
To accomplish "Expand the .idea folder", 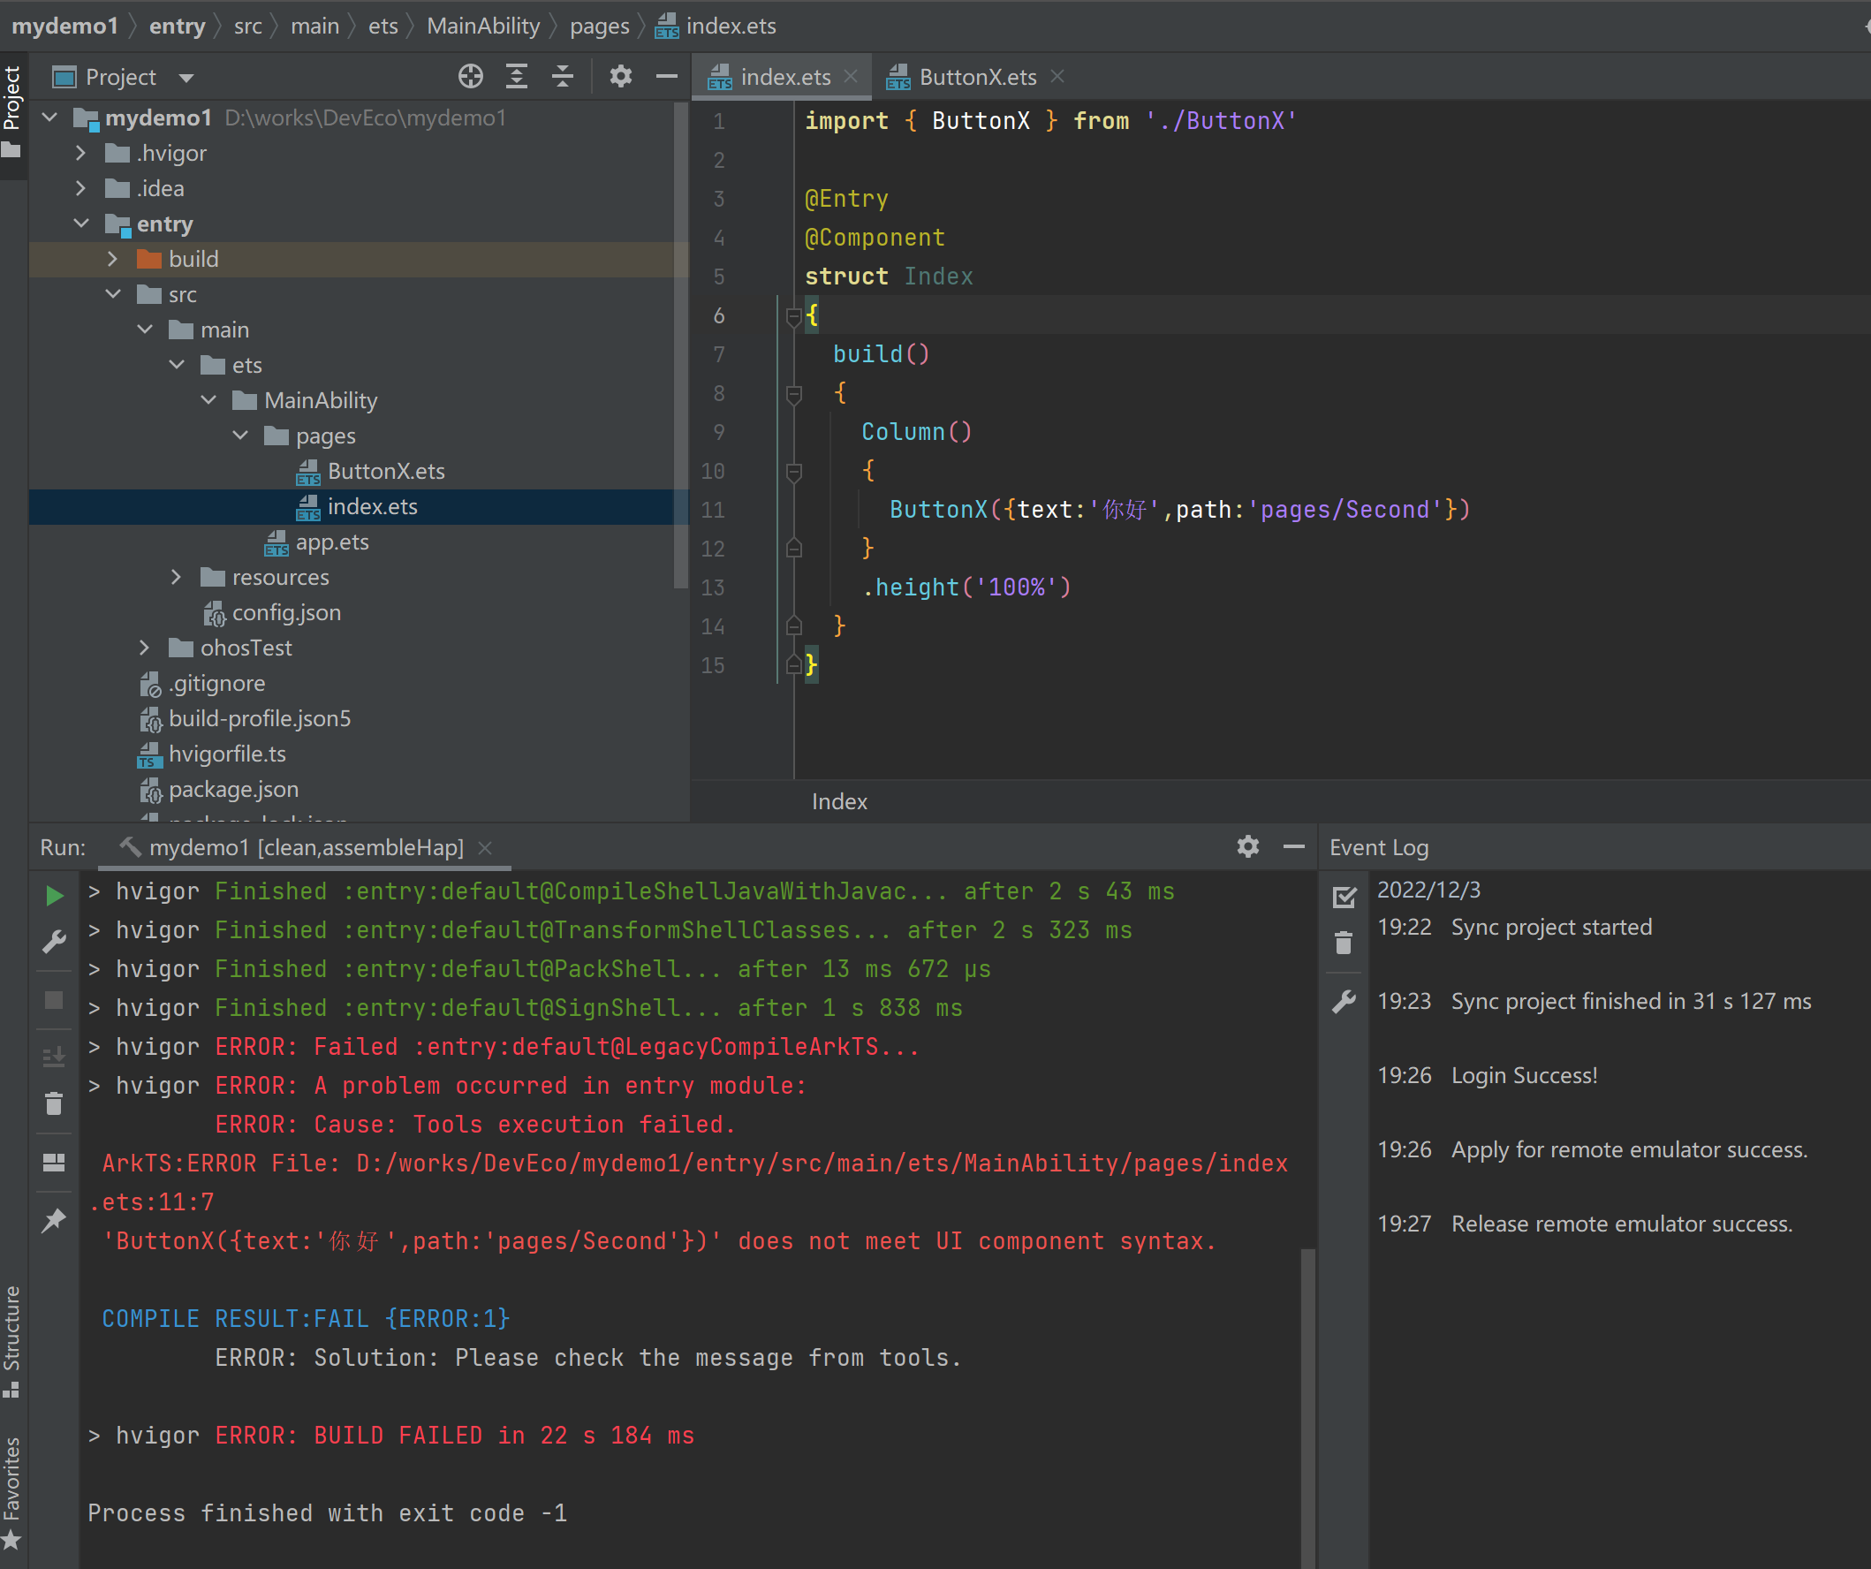I will [81, 188].
